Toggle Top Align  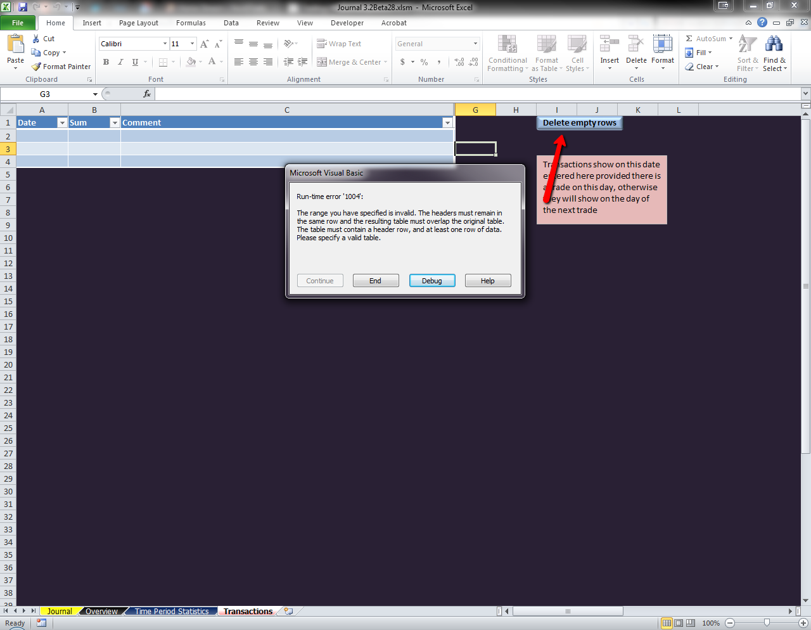click(239, 44)
